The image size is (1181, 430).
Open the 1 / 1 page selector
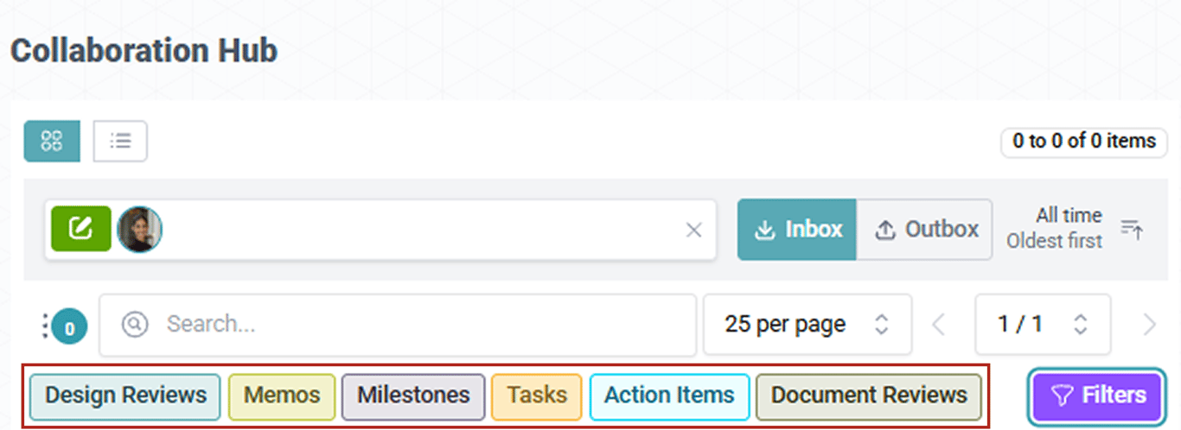(1043, 325)
